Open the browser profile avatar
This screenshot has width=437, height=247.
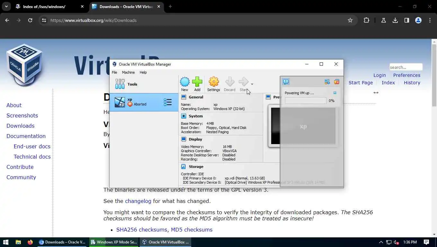[x=418, y=20]
